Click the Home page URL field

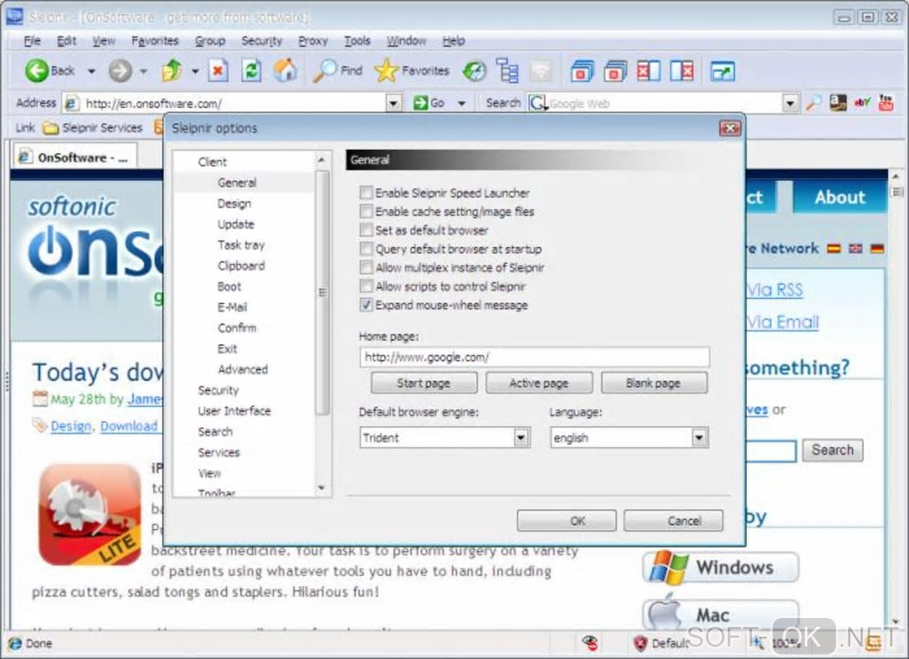click(535, 357)
